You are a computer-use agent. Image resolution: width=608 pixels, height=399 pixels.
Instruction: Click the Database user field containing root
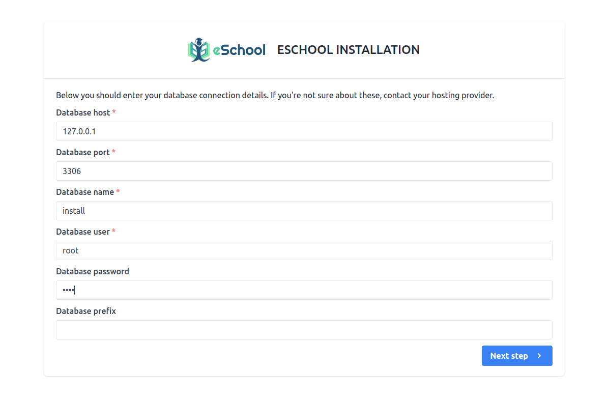point(304,250)
